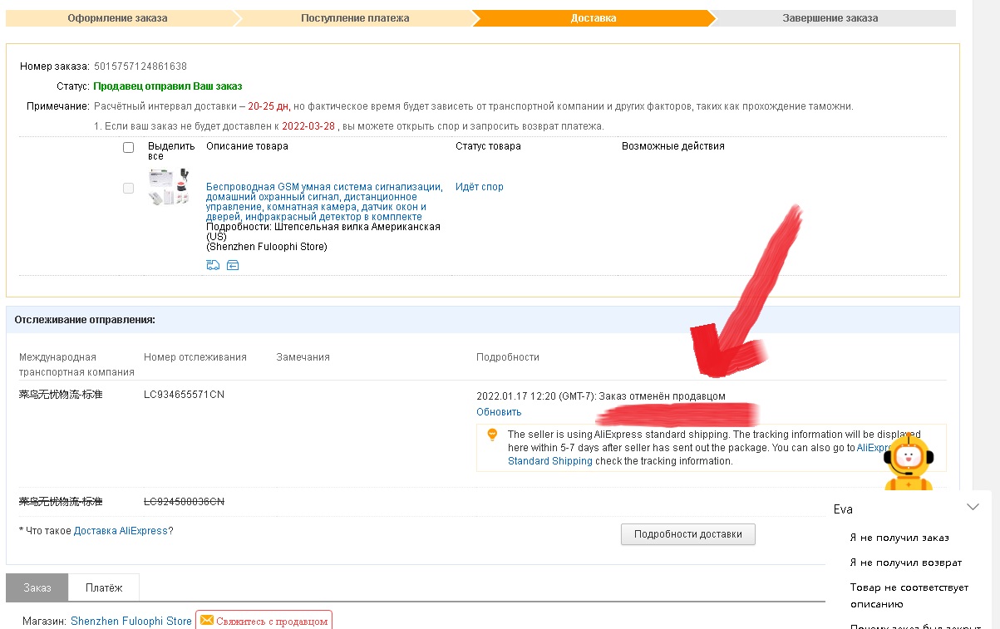Viewport: 1000px width, 629px height.
Task: Click the lightbulb tip icon in shipping notice
Action: pyautogui.click(x=492, y=435)
